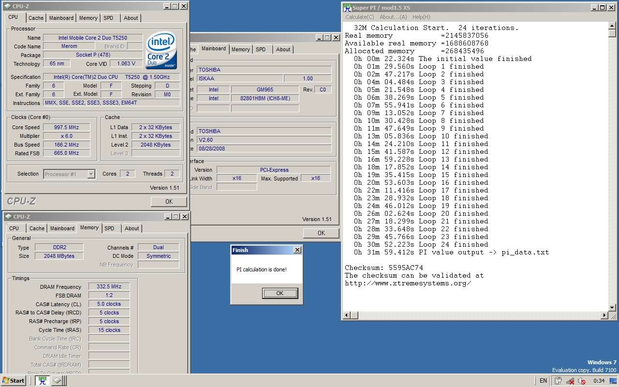
Task: Switch to Memory tab in the middle Mainboard CPU-Z window
Action: [x=240, y=49]
